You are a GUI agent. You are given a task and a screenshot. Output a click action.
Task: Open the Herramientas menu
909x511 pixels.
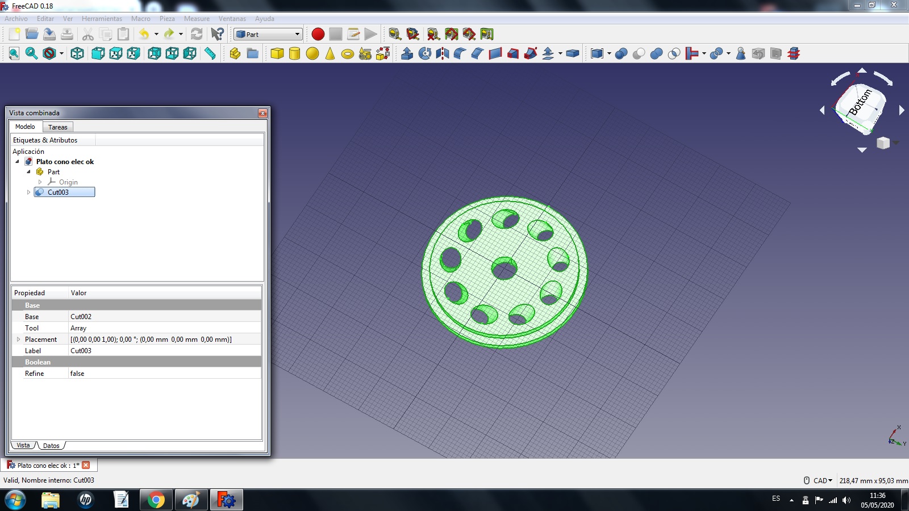102,19
